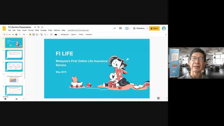Print the presentation
224x126 pixels.
pyautogui.click(x=16, y=35)
